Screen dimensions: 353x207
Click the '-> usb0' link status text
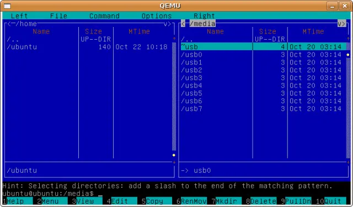pos(196,170)
